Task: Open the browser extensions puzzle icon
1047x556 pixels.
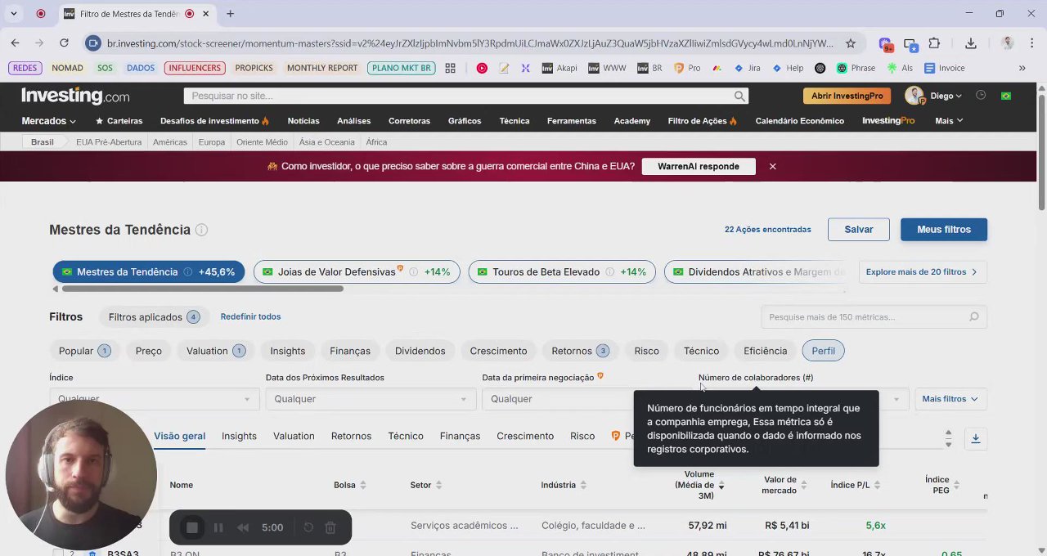Action: pyautogui.click(x=934, y=43)
